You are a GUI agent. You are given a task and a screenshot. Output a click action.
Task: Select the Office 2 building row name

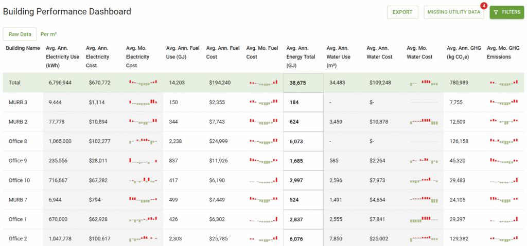(18, 239)
